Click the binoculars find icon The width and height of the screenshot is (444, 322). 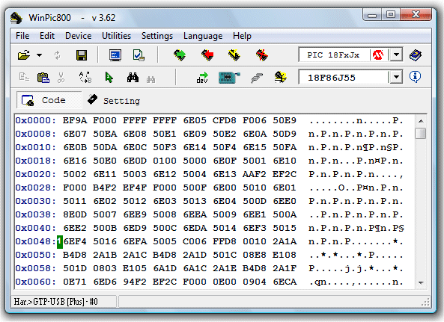point(133,77)
